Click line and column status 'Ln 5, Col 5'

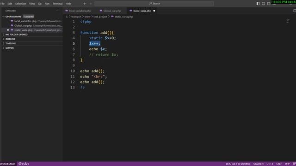pyautogui.click(x=238, y=164)
